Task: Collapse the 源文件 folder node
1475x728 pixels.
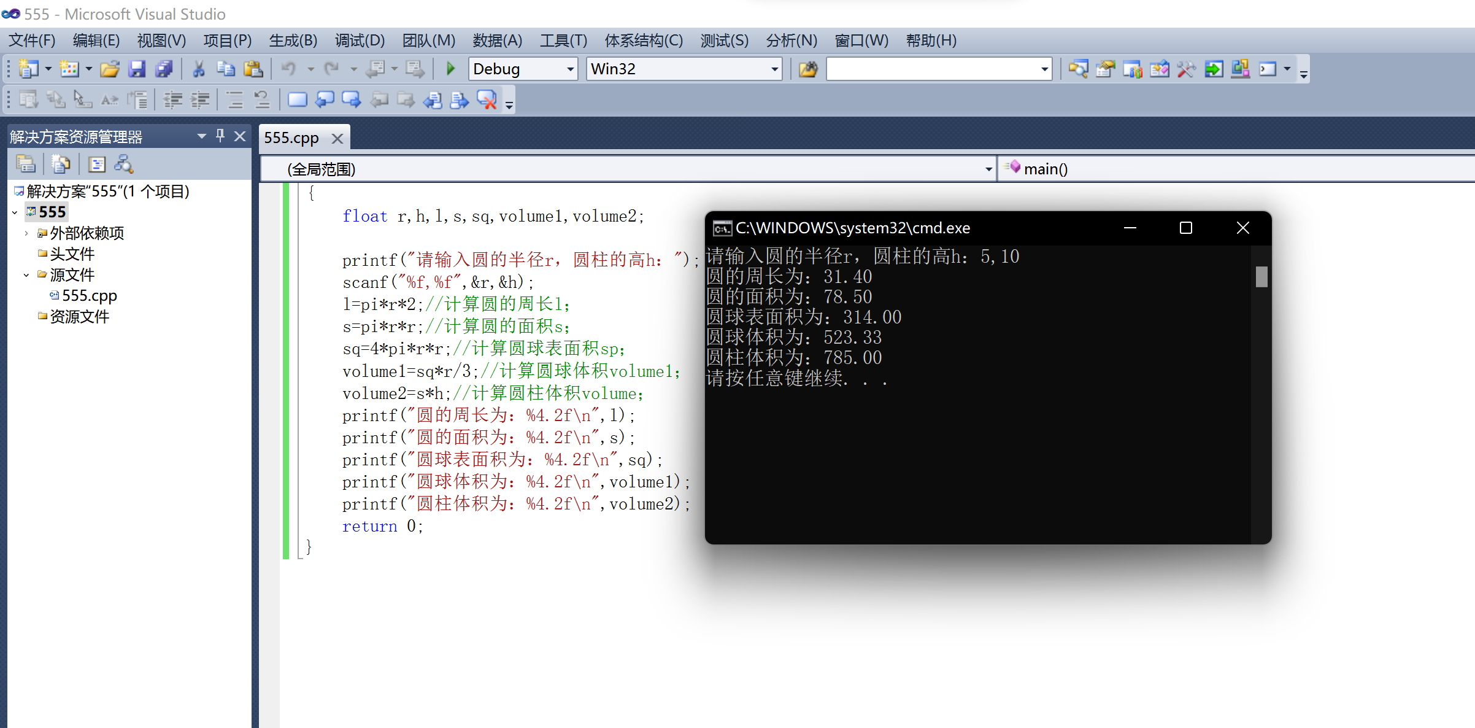Action: tap(26, 275)
